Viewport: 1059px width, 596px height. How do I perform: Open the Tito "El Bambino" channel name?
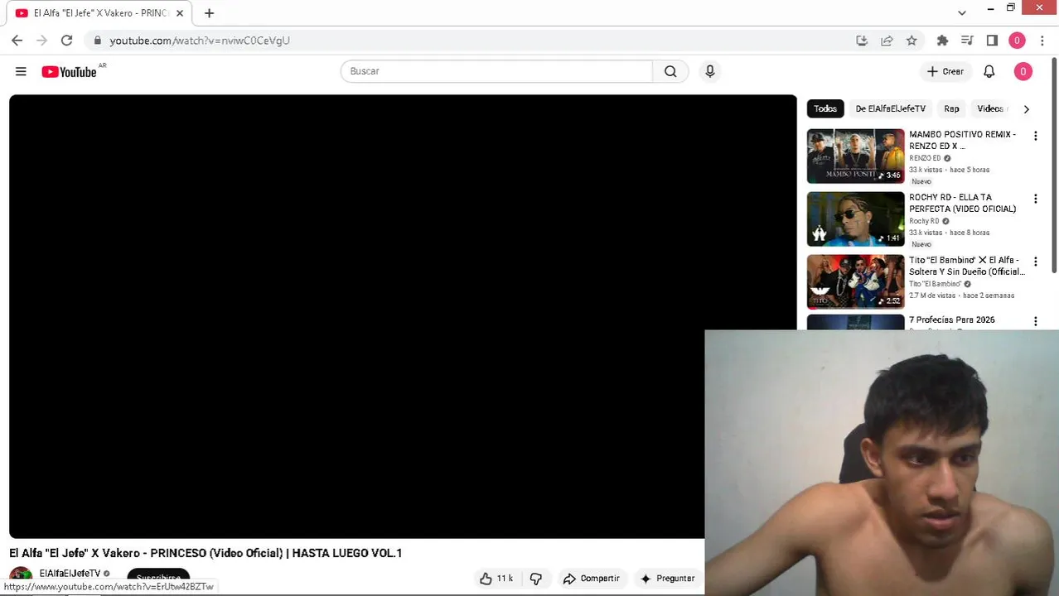click(935, 284)
